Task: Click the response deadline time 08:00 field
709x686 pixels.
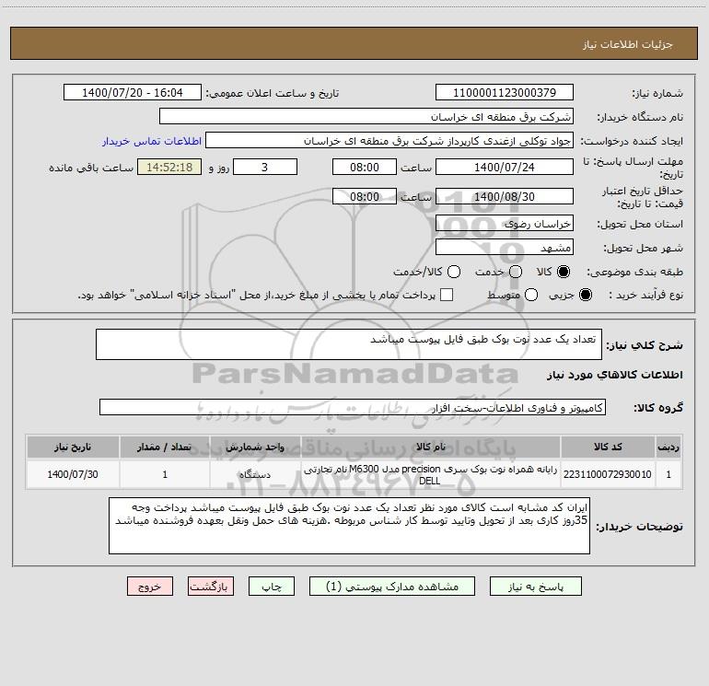Action: [365, 167]
